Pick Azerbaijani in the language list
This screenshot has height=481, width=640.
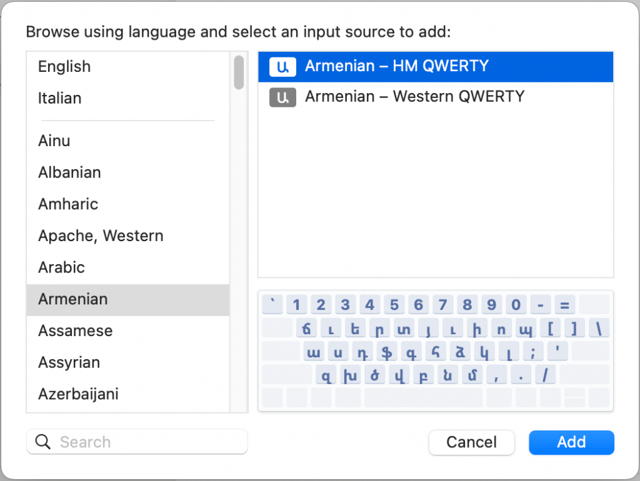point(127,394)
